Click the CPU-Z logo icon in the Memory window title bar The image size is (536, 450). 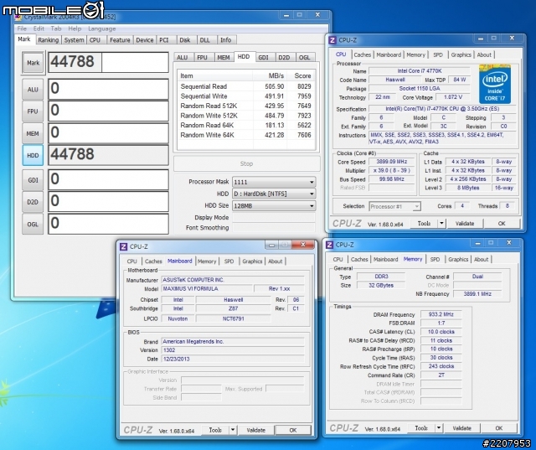(329, 245)
